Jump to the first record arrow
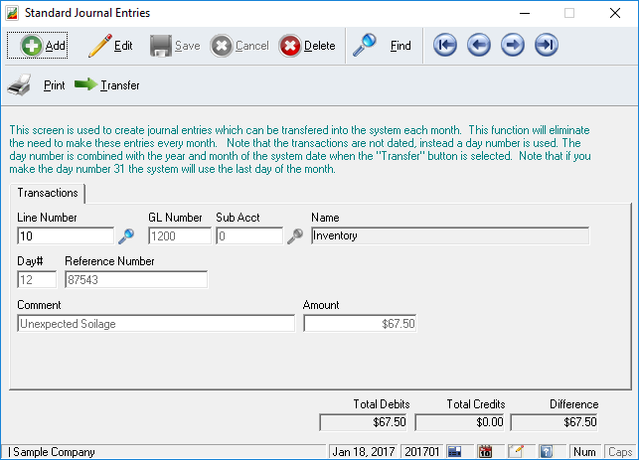Viewport: 639px width, 460px height. coord(445,46)
